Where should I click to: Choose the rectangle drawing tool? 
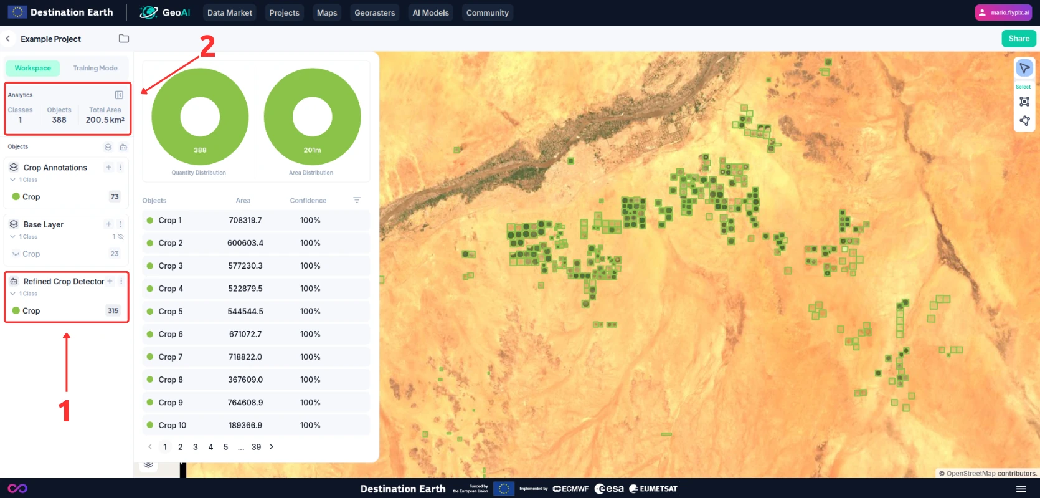(x=1024, y=102)
